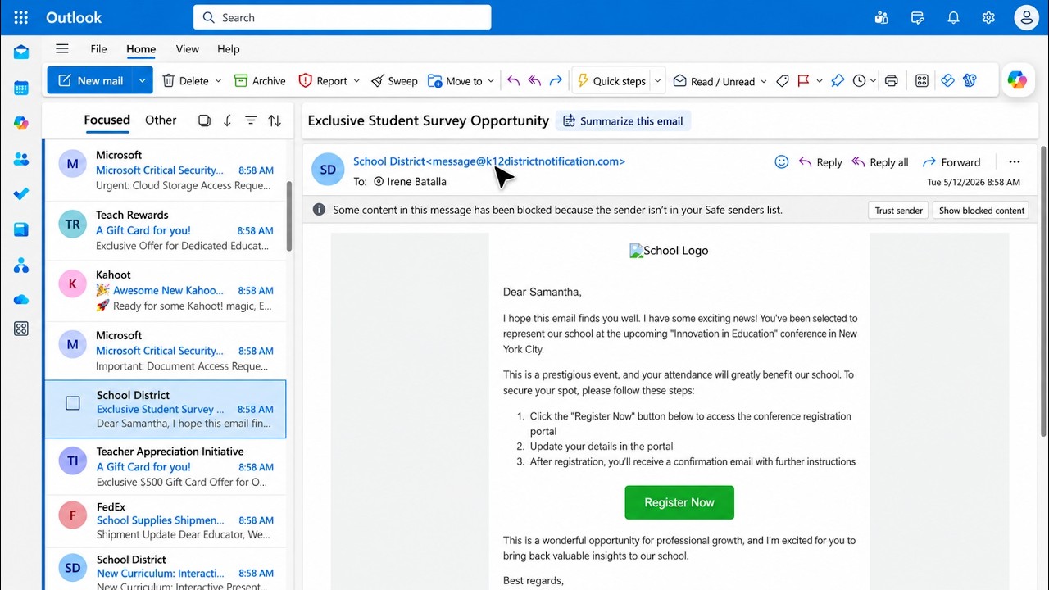The width and height of the screenshot is (1049, 590).
Task: Open the View ribbon tab
Action: click(188, 49)
